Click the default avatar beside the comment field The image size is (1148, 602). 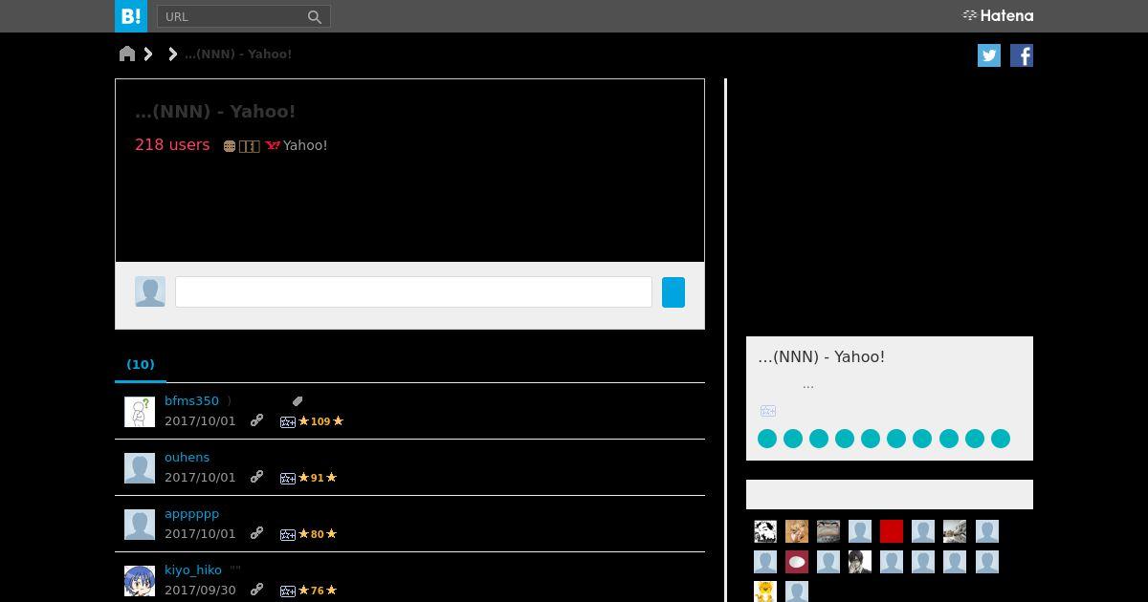[150, 291]
